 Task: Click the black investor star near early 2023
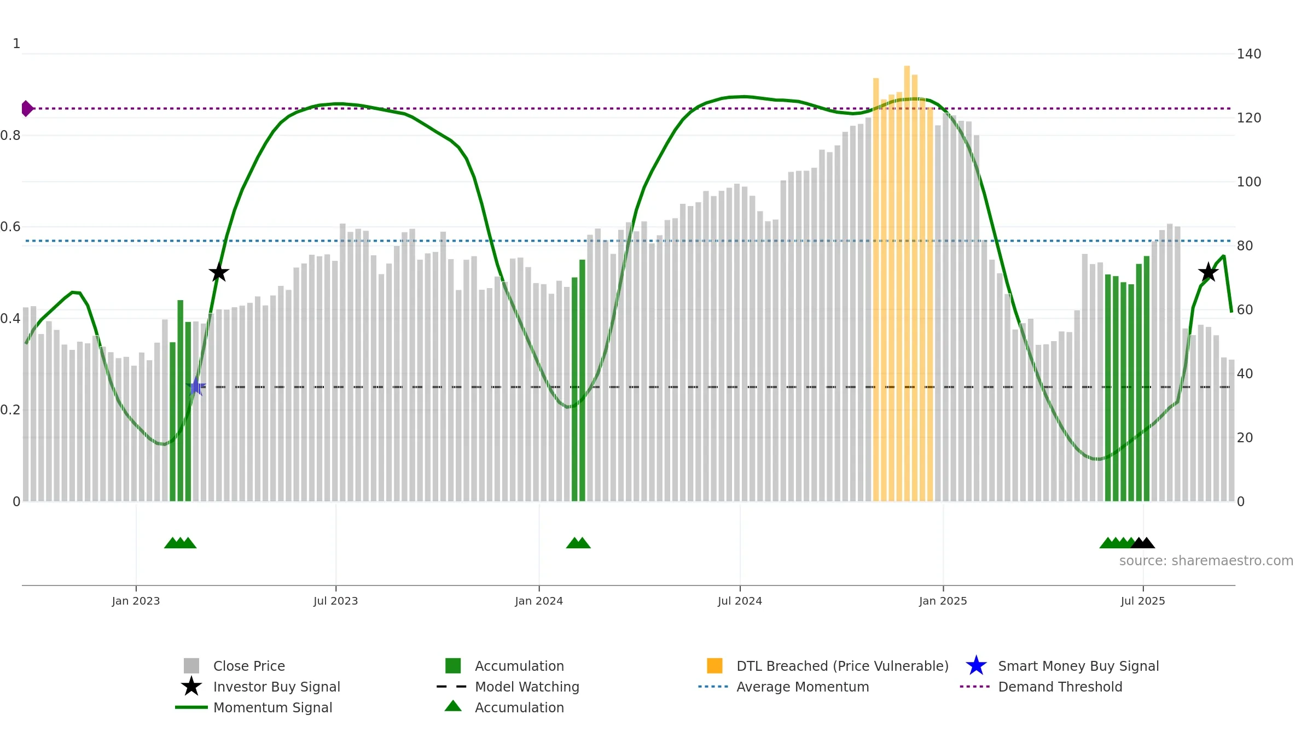click(219, 272)
